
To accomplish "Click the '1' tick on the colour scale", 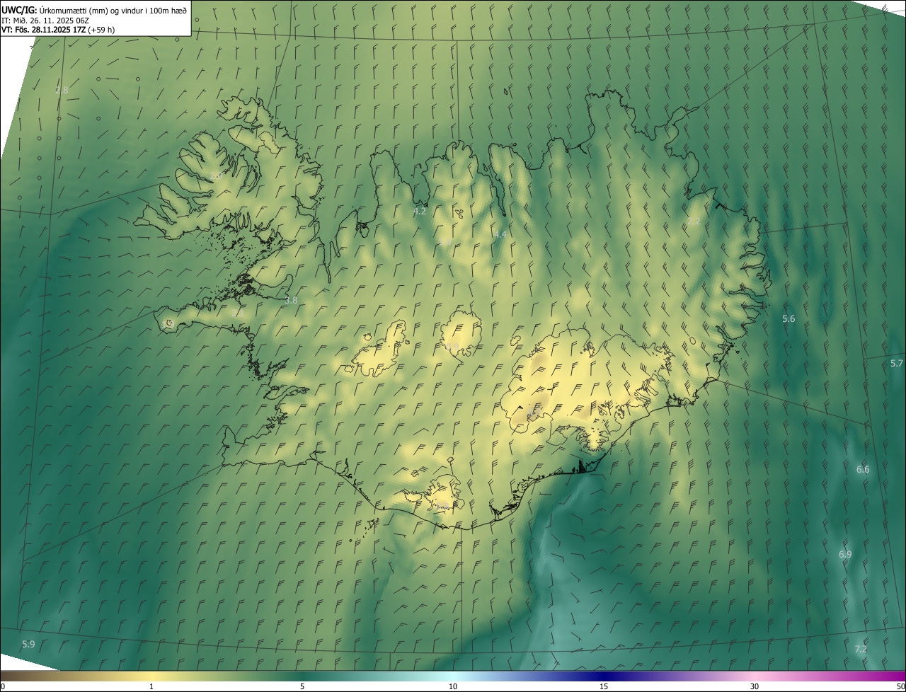I will pyautogui.click(x=151, y=686).
